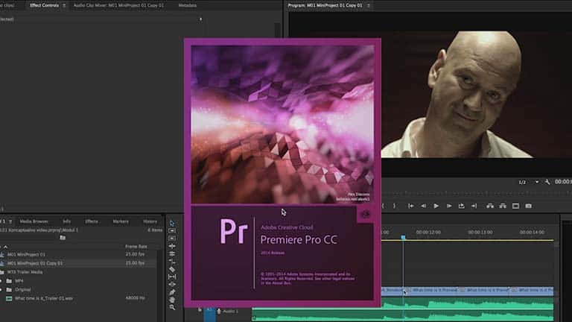The image size is (572, 322).
Task: Open the Program monitor panel menu icon
Action: click(369, 5)
